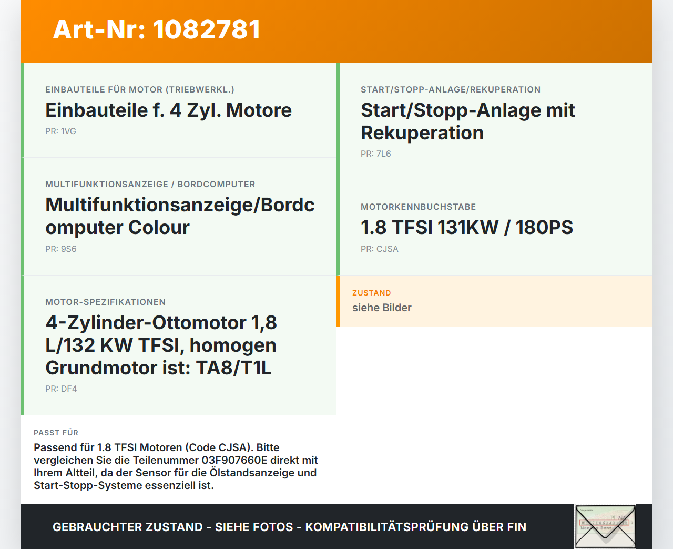The height and width of the screenshot is (550, 673).
Task: Select the '1.8 TFSI 131KW / 180PS' value
Action: 467,227
